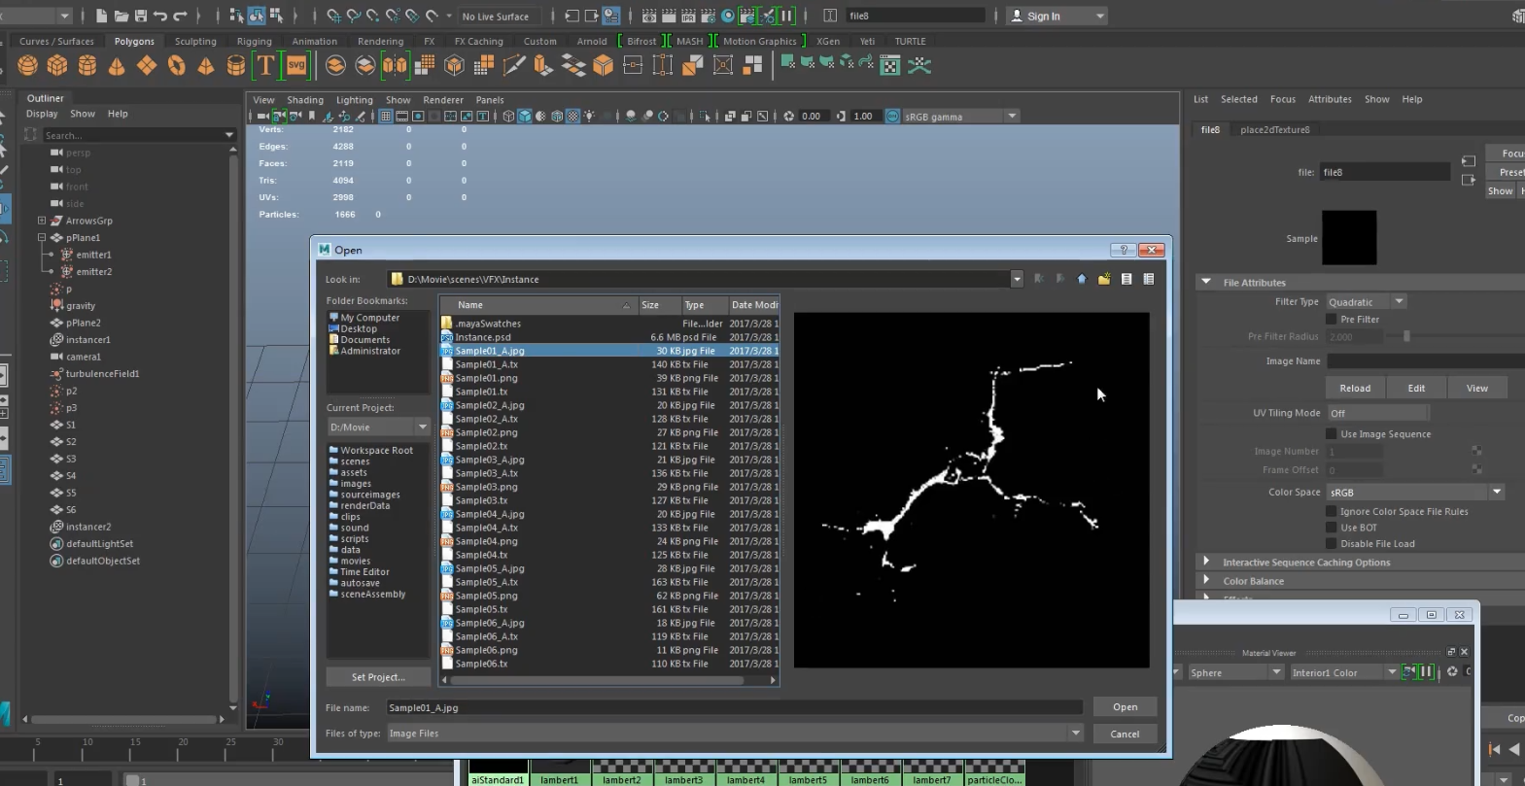The height and width of the screenshot is (786, 1525).
Task: Enable the Pre Filter checkbox
Action: coord(1332,319)
